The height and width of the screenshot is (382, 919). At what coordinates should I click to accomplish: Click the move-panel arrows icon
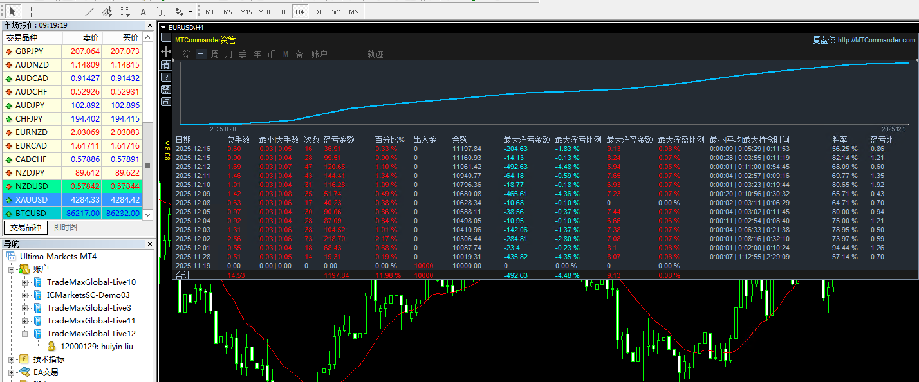166,51
